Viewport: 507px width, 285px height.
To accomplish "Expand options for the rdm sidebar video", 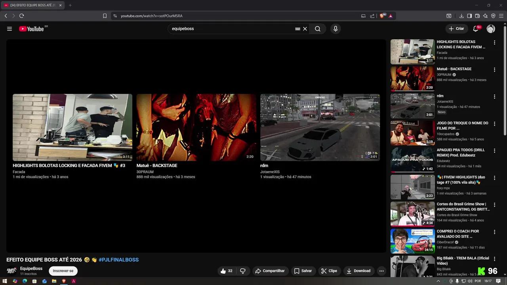I will click(x=494, y=97).
